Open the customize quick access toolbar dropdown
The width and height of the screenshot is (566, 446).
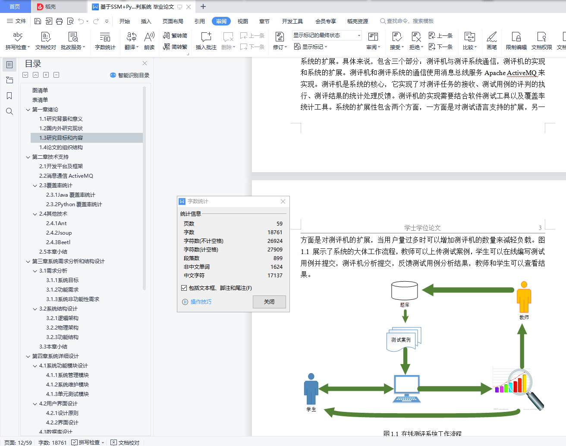(x=107, y=21)
